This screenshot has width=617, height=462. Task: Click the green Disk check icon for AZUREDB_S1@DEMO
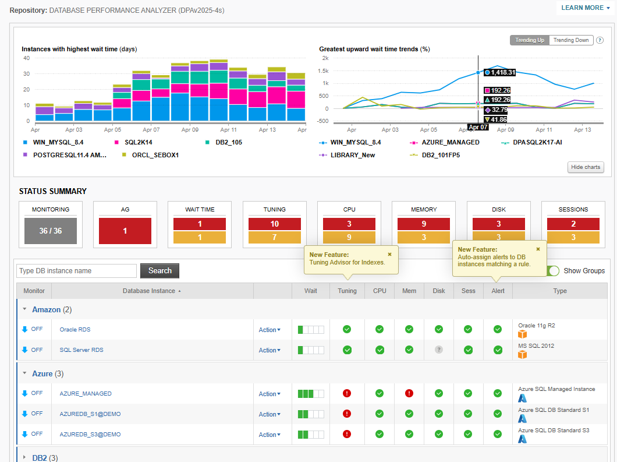coord(439,414)
